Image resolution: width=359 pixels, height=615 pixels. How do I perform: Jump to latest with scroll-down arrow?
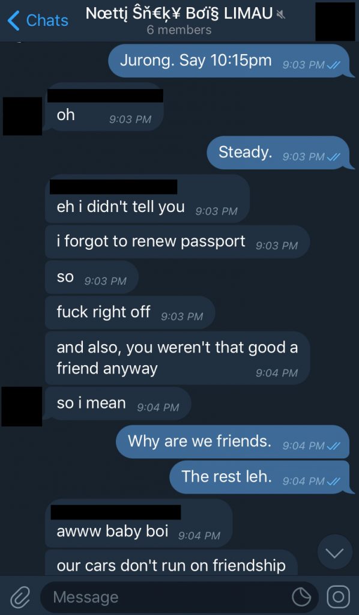(335, 553)
